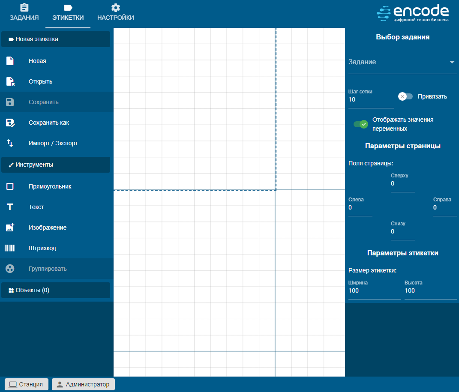Click the Администратор button
This screenshot has height=392, width=459.
tap(83, 384)
